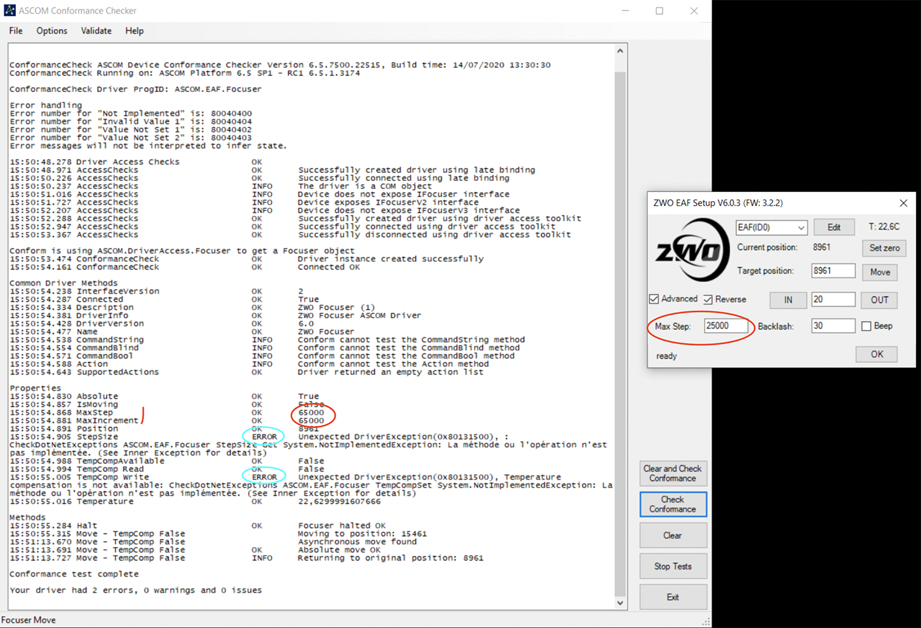
Task: Click the 'Moving to position: 15461' log entry
Action: 362,534
